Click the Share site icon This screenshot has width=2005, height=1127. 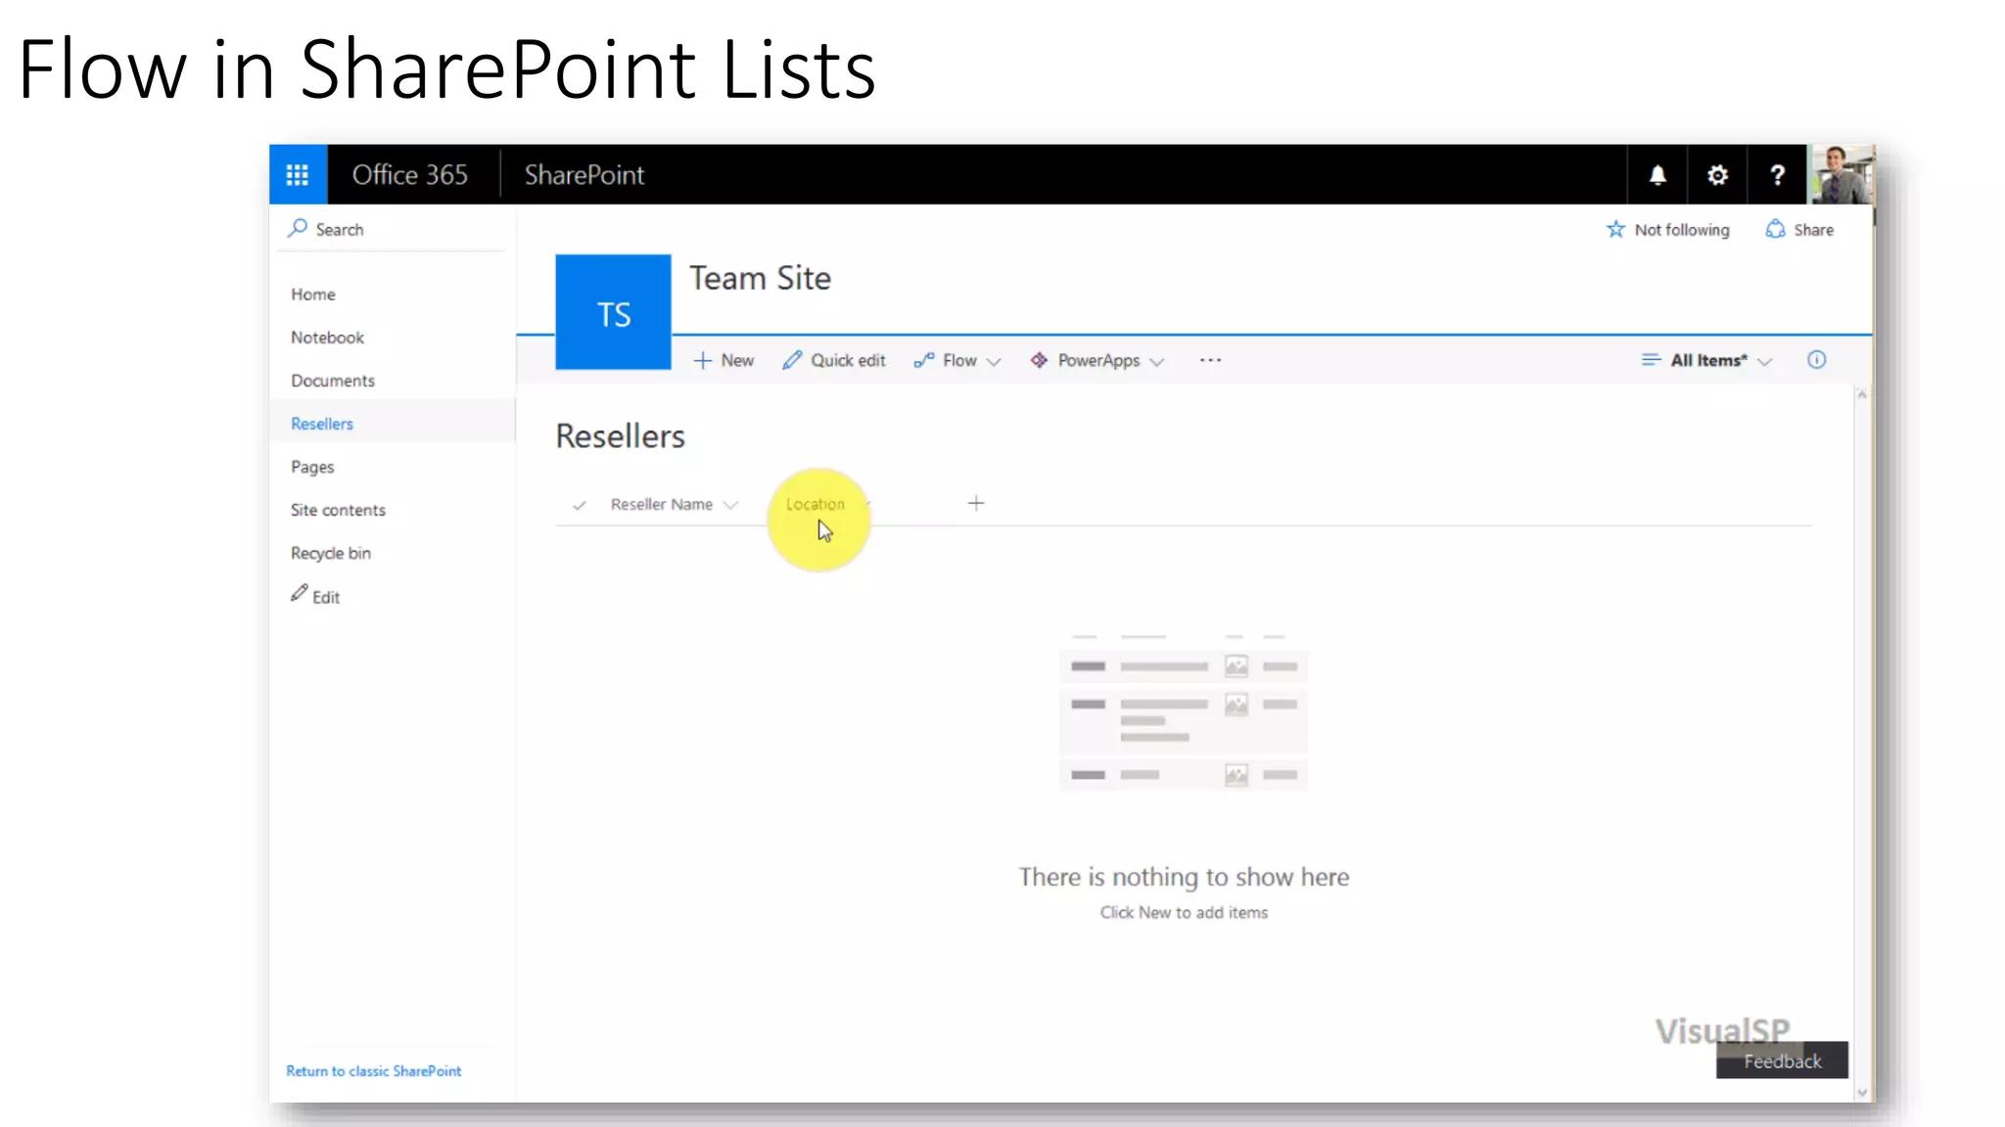(1775, 229)
